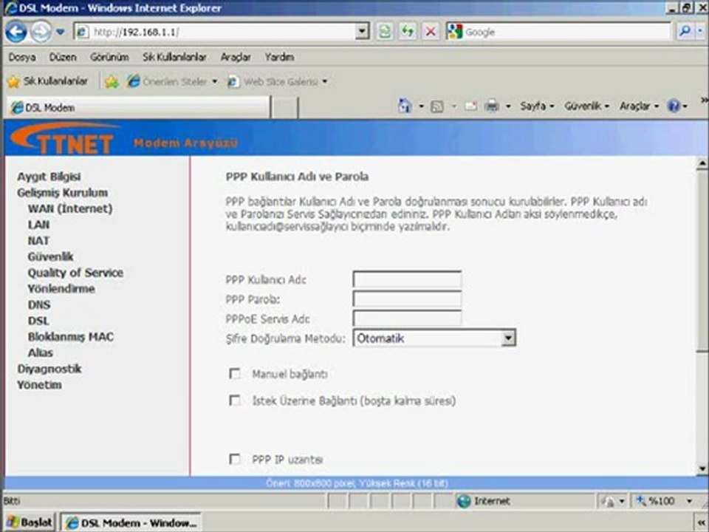This screenshot has width=709, height=532.
Task: Select DNS in sidebar
Action: pyautogui.click(x=39, y=305)
